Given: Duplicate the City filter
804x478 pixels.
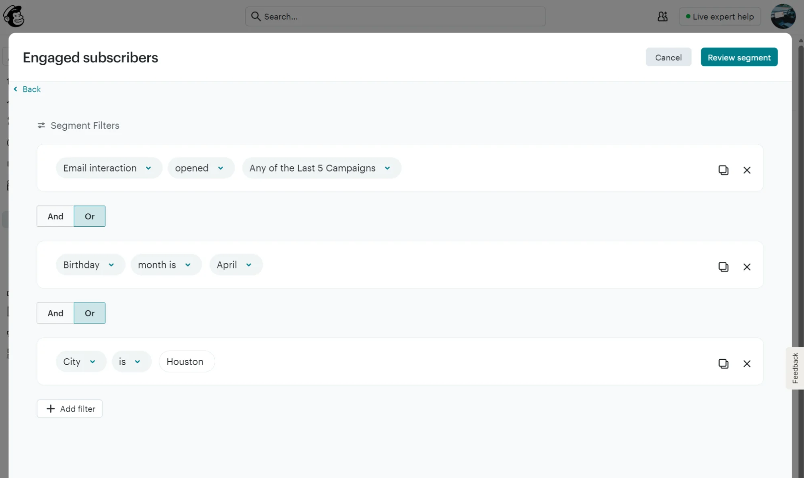Looking at the screenshot, I should 723,364.
